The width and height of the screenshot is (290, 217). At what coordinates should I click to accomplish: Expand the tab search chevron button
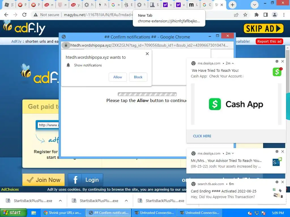pyautogui.click(x=255, y=5)
